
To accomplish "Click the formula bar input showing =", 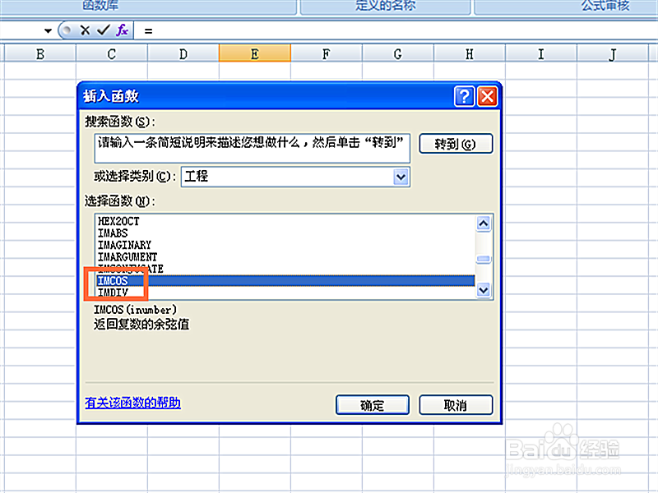I will pos(396,30).
